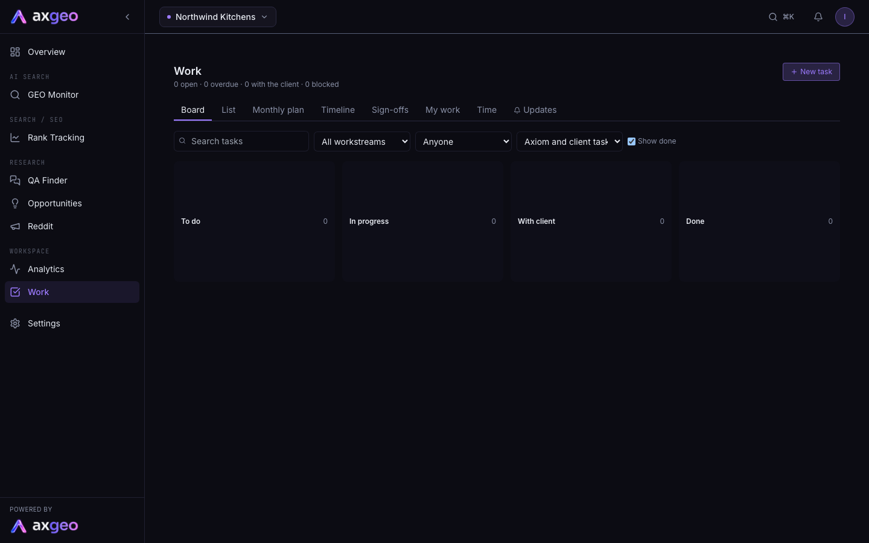
Task: Open the notifications bell
Action: 818,17
